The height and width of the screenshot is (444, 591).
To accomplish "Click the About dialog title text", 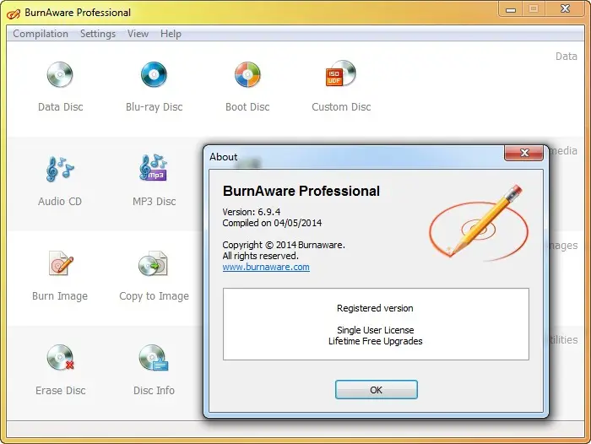I will pyautogui.click(x=224, y=157).
